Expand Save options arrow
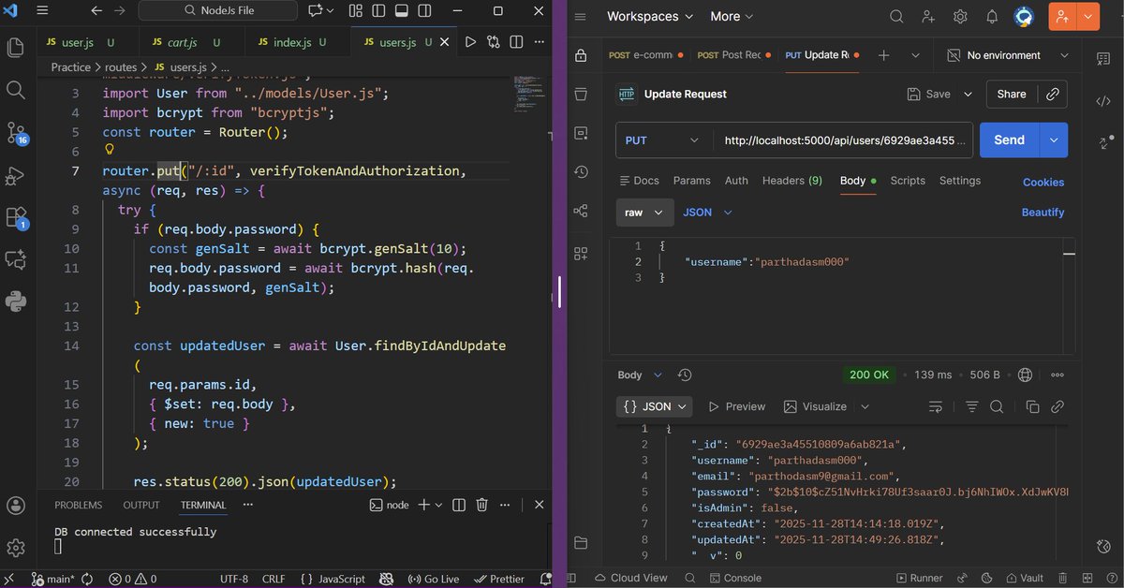Screen dimensions: 1124x588 point(968,94)
